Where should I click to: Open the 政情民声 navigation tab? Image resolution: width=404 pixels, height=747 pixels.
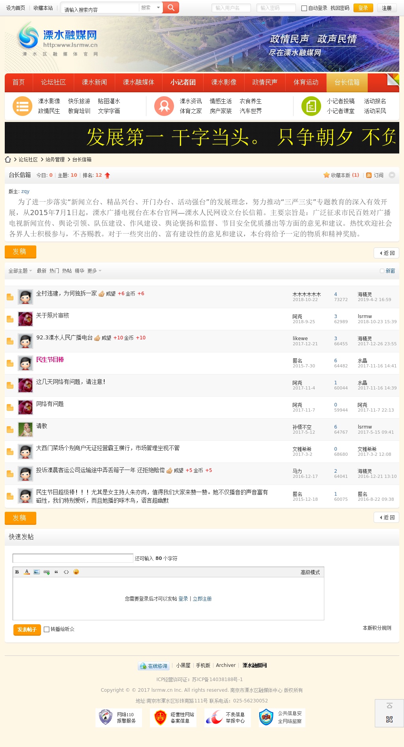(x=265, y=82)
